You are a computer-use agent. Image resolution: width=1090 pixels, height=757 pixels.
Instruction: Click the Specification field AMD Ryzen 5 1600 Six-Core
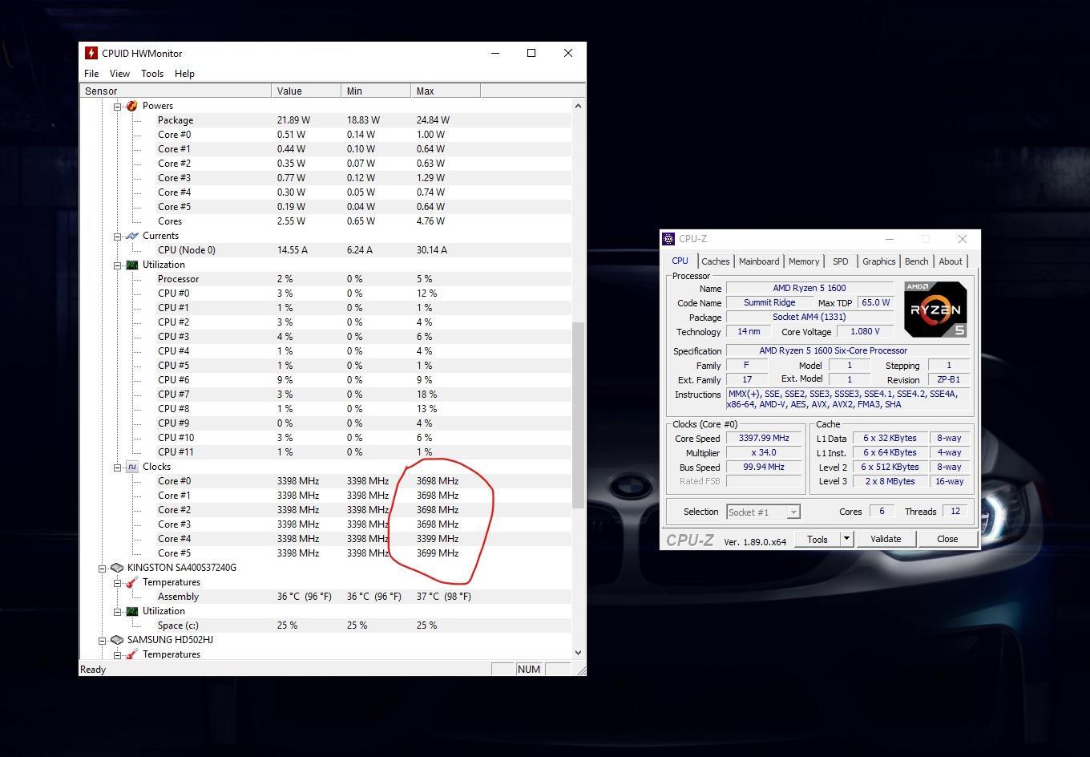click(x=848, y=351)
